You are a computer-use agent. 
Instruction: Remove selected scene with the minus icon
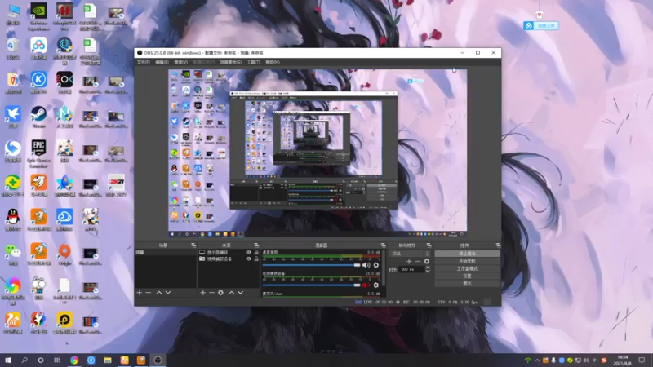click(x=149, y=293)
